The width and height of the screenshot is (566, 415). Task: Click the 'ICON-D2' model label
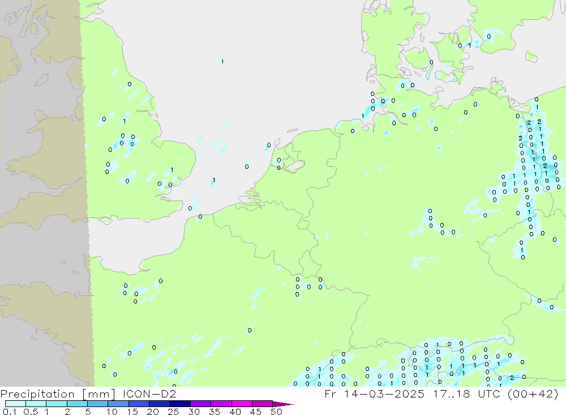(x=149, y=393)
